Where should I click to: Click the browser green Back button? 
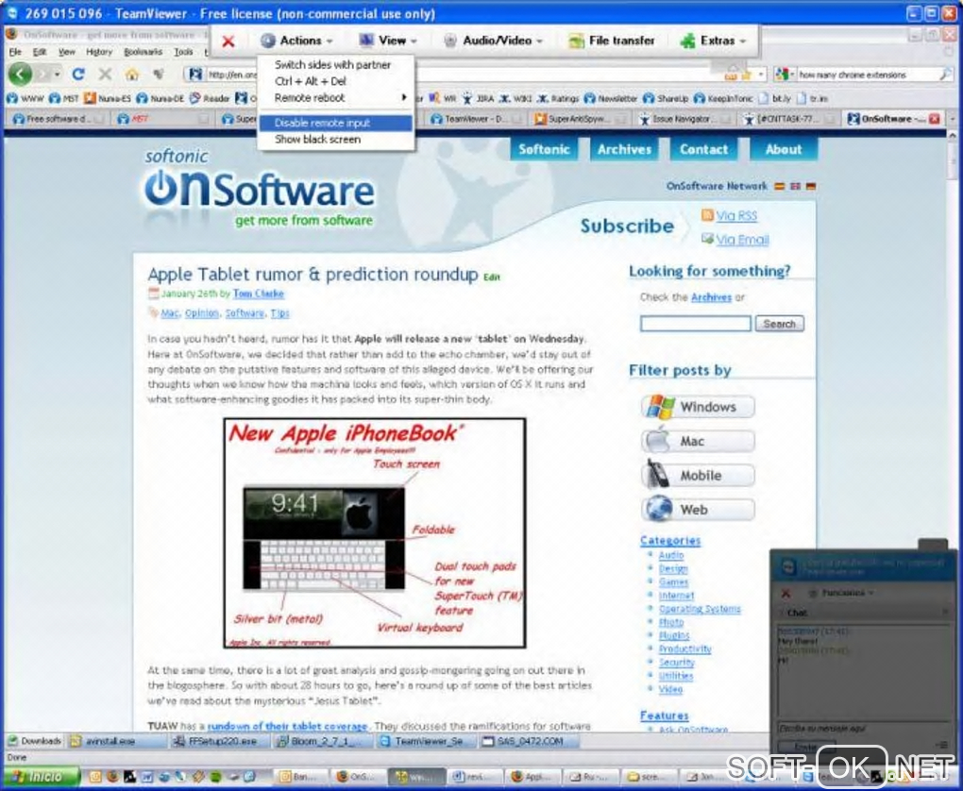(x=20, y=75)
